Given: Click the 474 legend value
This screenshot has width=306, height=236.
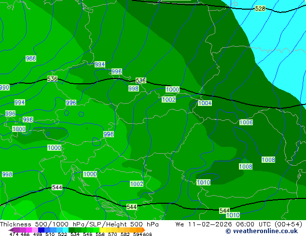Looking at the screenshot, I should coord(14,234).
